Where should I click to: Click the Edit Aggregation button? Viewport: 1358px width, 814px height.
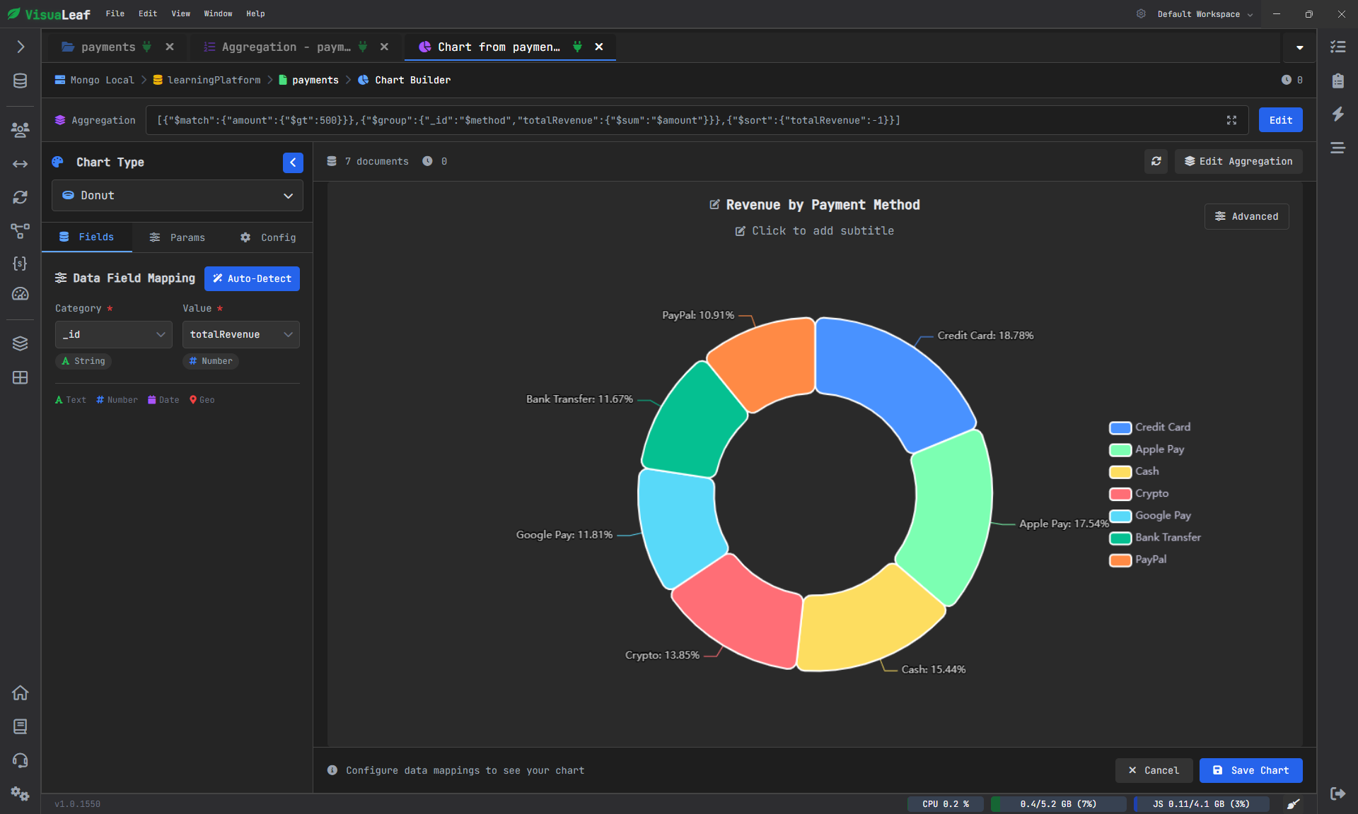[1238, 161]
